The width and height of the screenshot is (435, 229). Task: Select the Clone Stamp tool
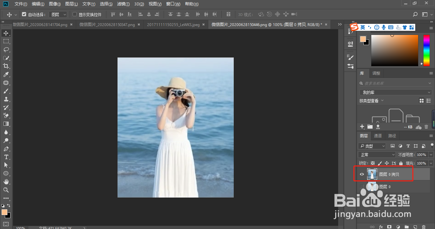[x=6, y=99]
